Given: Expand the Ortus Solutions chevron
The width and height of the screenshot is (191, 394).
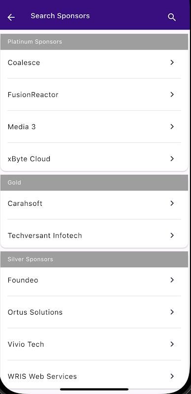Looking at the screenshot, I should [x=172, y=312].
